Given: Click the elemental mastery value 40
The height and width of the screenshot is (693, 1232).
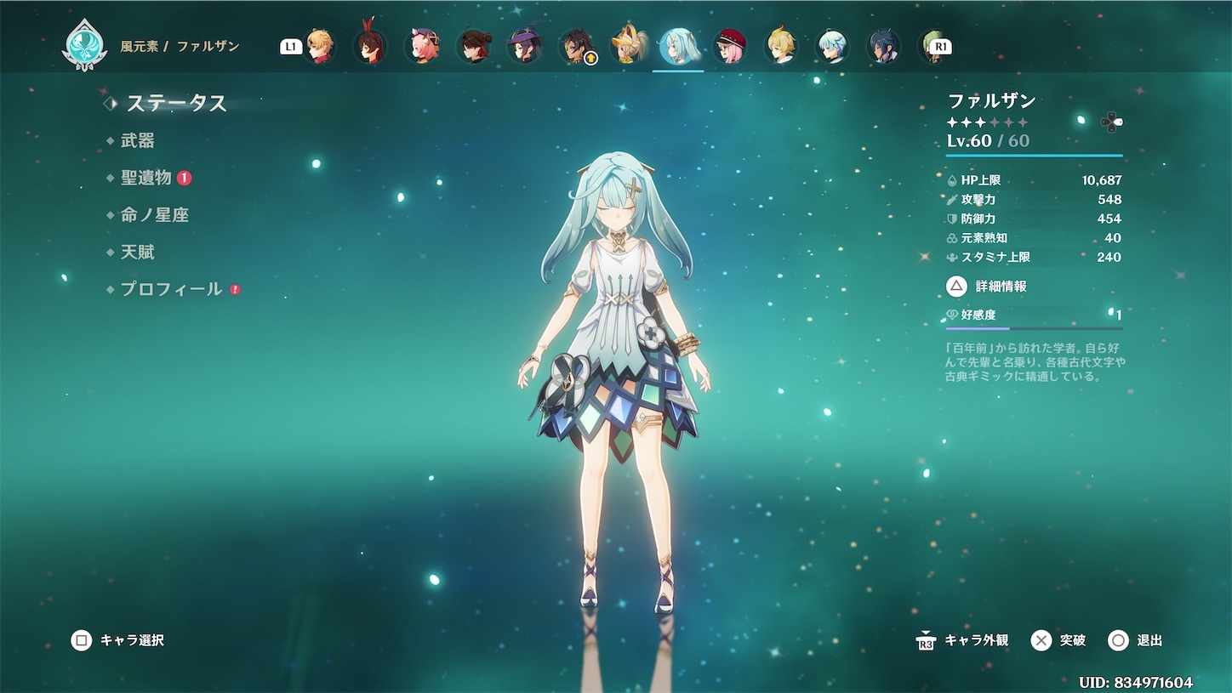Looking at the screenshot, I should pyautogui.click(x=1113, y=238).
